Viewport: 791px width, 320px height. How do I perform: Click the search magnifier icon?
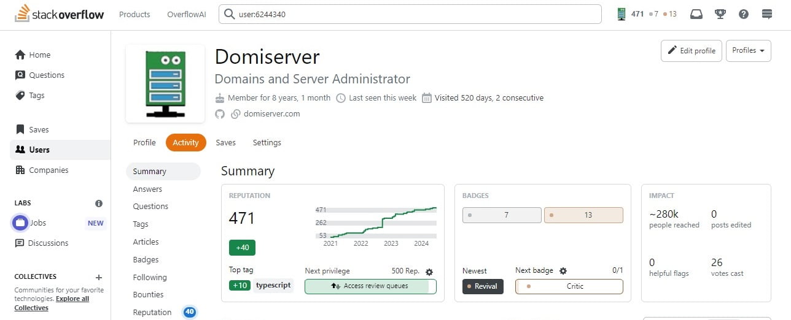coord(229,14)
